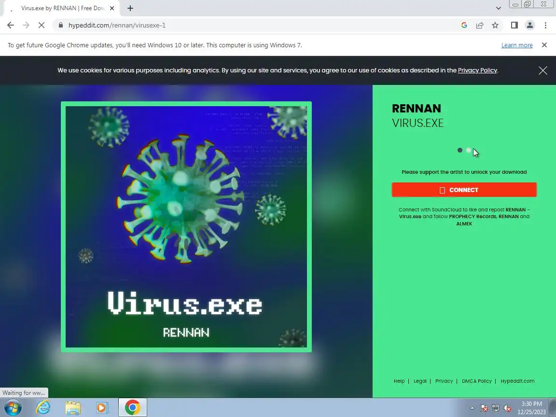
Task: Share this page from the address bar
Action: (x=480, y=25)
